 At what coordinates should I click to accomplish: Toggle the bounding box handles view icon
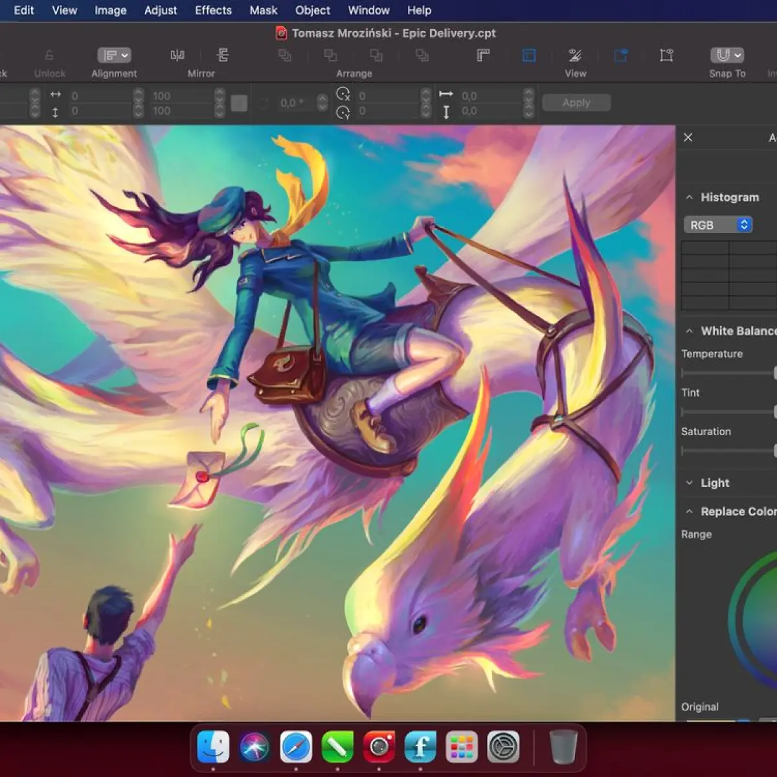(x=666, y=55)
